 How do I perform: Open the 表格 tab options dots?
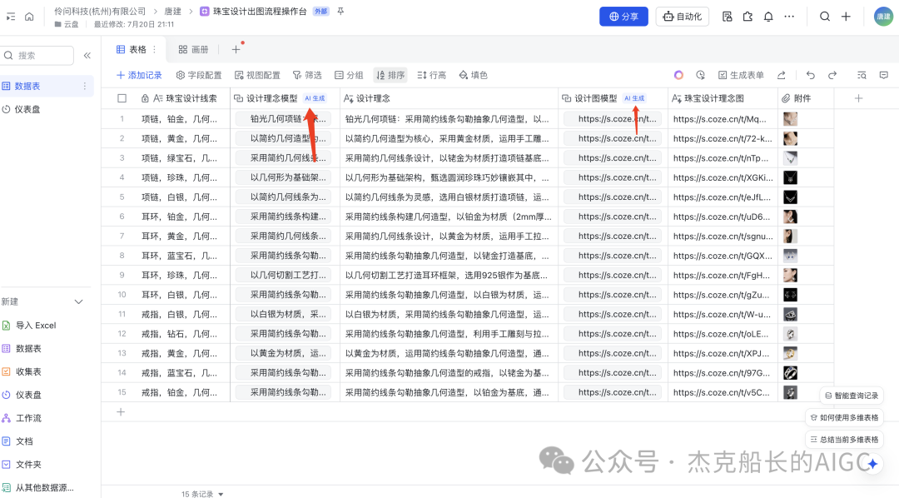154,50
